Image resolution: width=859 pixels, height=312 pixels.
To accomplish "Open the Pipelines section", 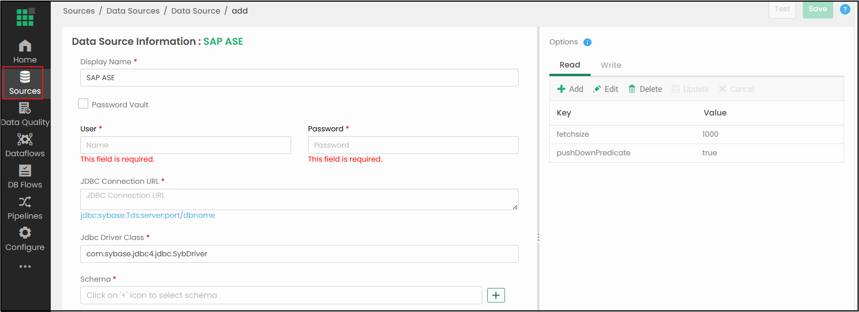I will [x=25, y=208].
